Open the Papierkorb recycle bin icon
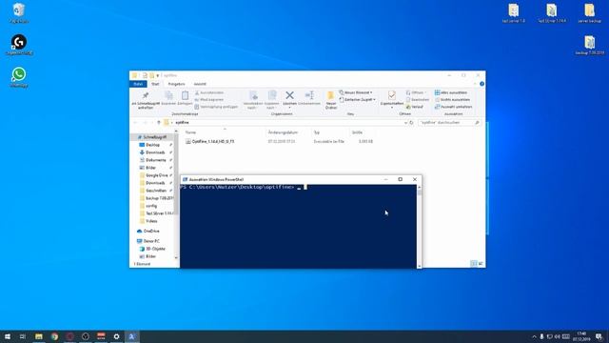Image resolution: width=609 pixels, height=343 pixels. tap(19, 12)
